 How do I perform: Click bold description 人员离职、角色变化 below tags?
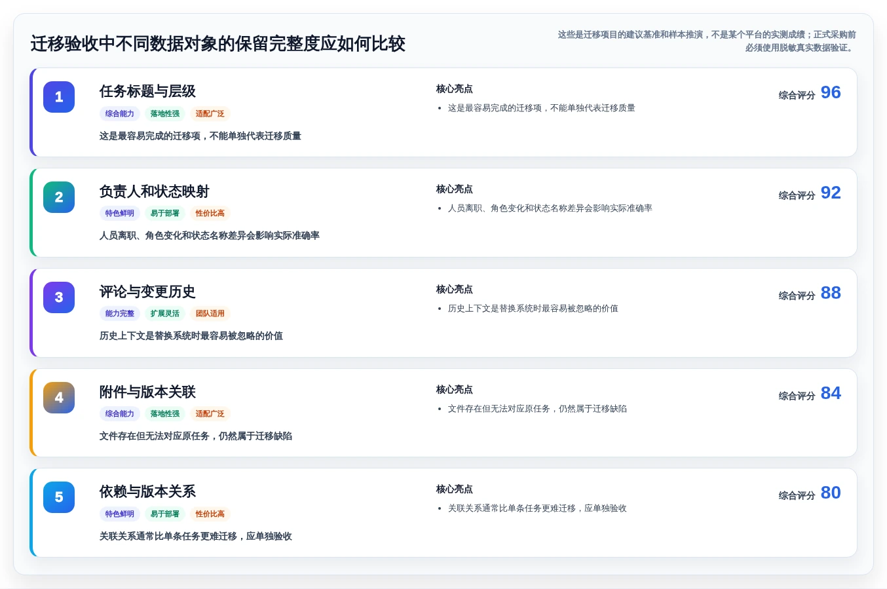coord(210,236)
